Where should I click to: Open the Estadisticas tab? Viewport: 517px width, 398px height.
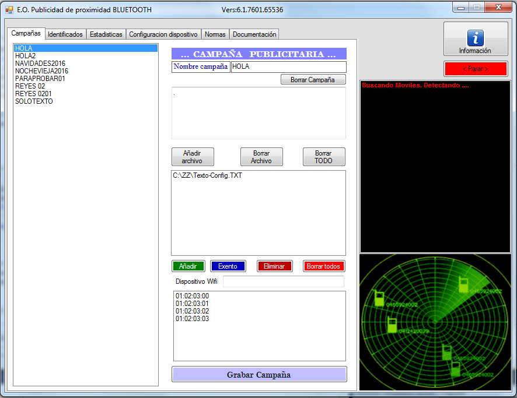pyautogui.click(x=106, y=34)
